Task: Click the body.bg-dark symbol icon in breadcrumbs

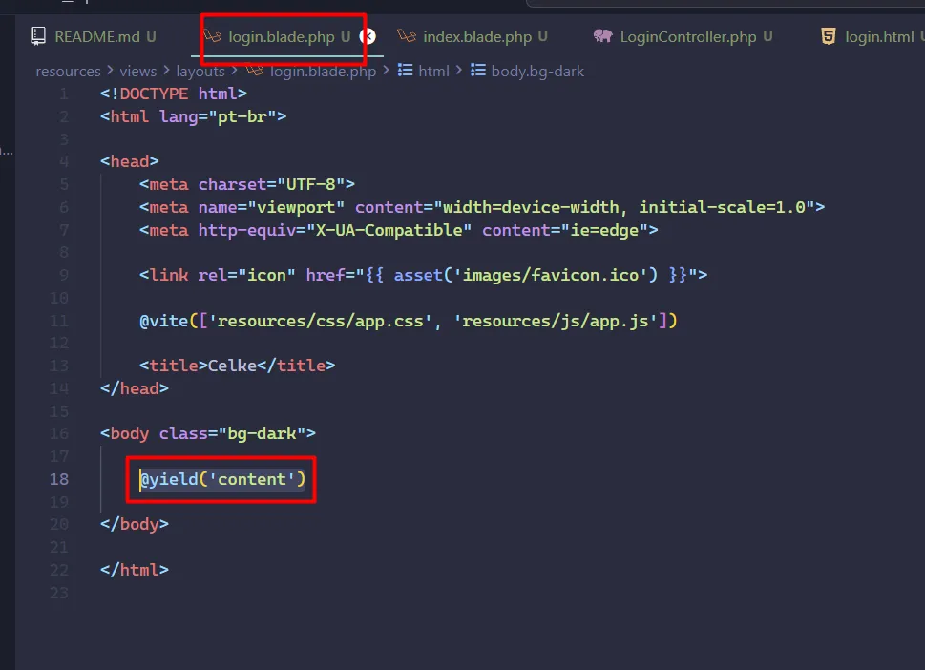Action: click(x=478, y=71)
